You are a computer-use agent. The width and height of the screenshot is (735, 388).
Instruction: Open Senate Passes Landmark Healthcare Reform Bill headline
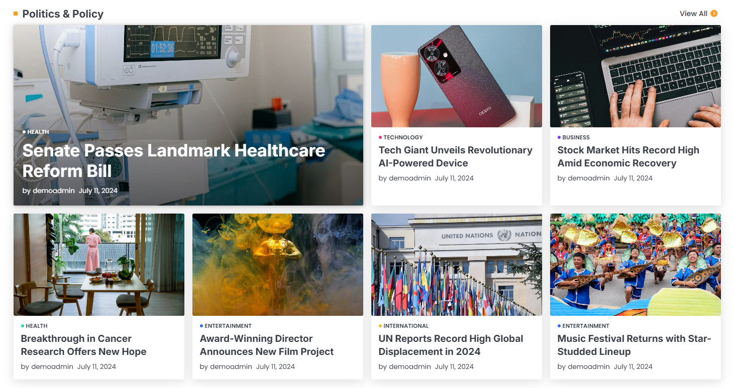click(174, 160)
